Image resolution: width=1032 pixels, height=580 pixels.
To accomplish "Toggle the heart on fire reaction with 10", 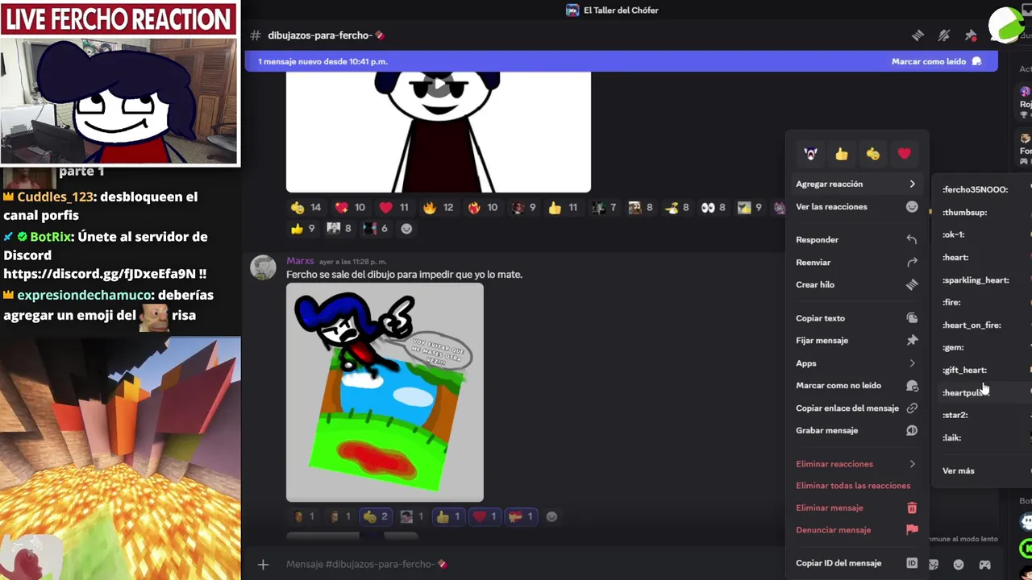I will point(482,207).
